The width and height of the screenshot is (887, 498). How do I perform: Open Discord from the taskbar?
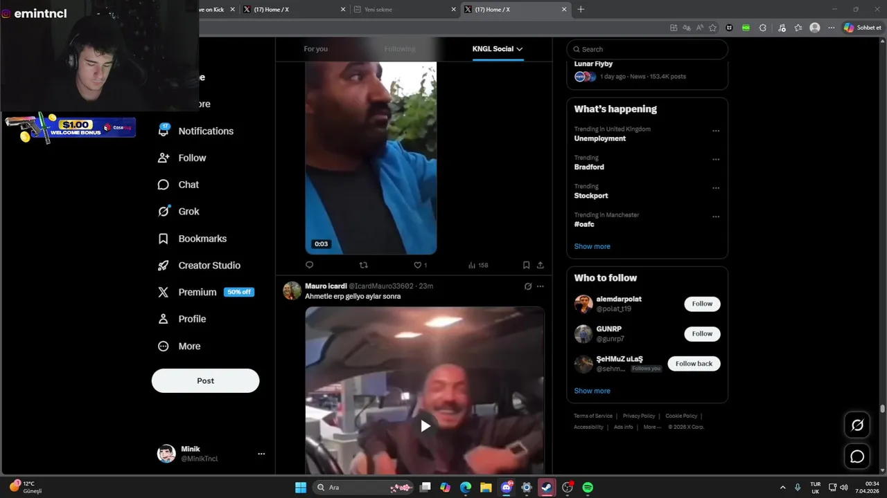pyautogui.click(x=507, y=488)
